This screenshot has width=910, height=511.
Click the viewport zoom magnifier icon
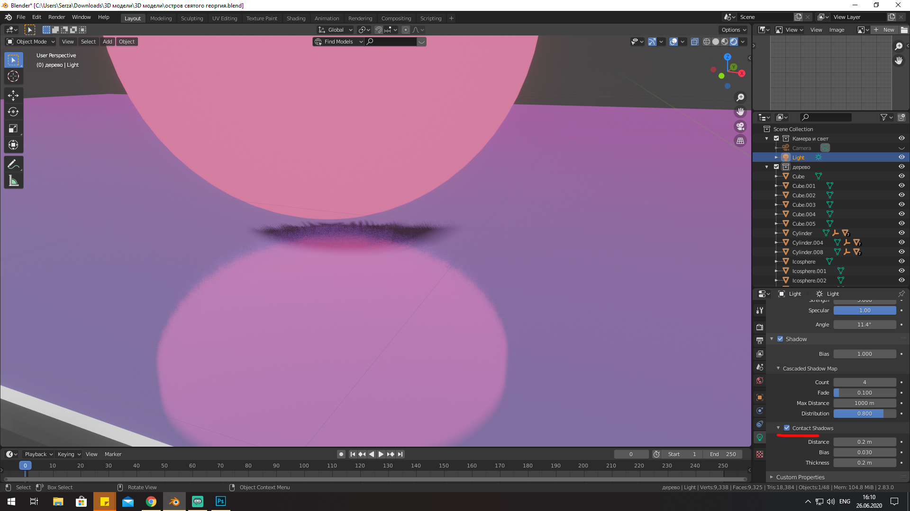click(x=740, y=97)
